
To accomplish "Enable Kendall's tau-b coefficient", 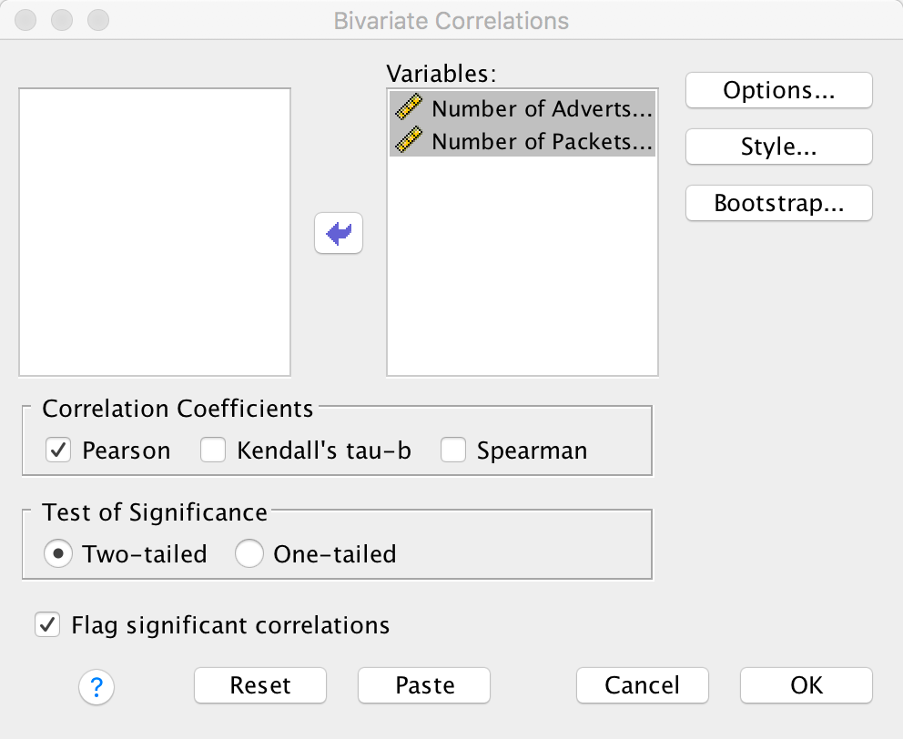I will pos(213,450).
